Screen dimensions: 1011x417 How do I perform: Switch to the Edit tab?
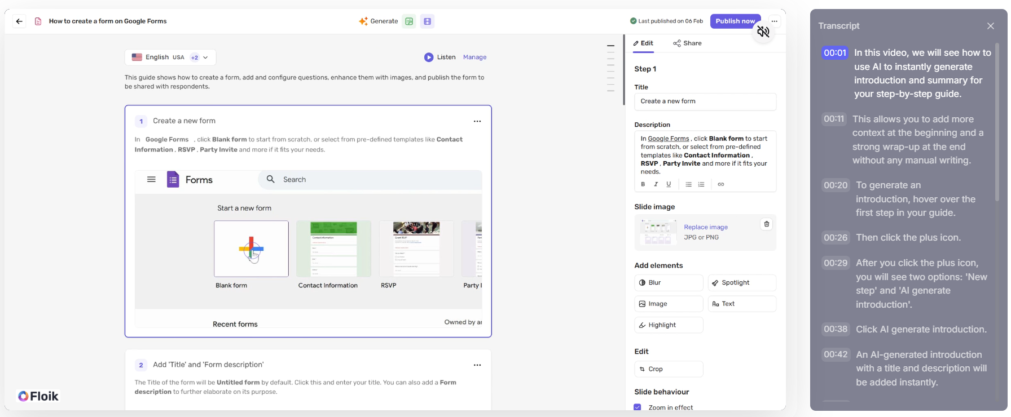pos(643,43)
